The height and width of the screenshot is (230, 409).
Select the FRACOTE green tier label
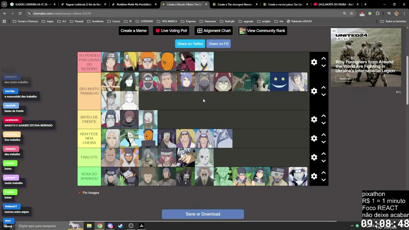89,157
